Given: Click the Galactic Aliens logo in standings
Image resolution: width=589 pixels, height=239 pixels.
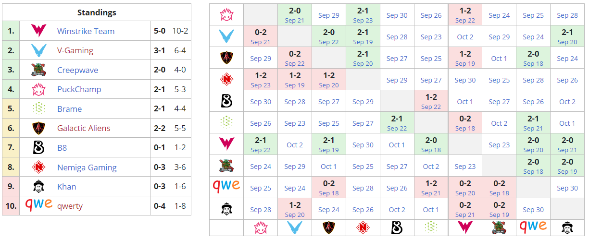Looking at the screenshot, I should tap(38, 128).
